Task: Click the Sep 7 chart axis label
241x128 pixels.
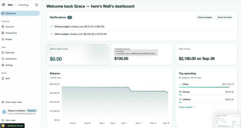Action: 124,123
